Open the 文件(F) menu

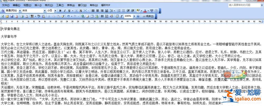(x=6, y=5)
